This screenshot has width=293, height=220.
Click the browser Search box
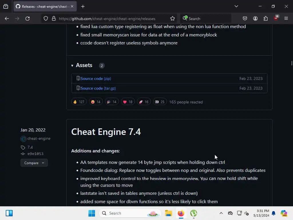click(x=205, y=19)
